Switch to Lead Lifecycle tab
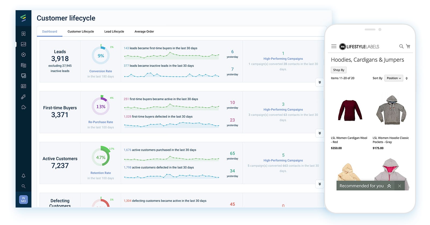The height and width of the screenshot is (225, 430). (114, 31)
